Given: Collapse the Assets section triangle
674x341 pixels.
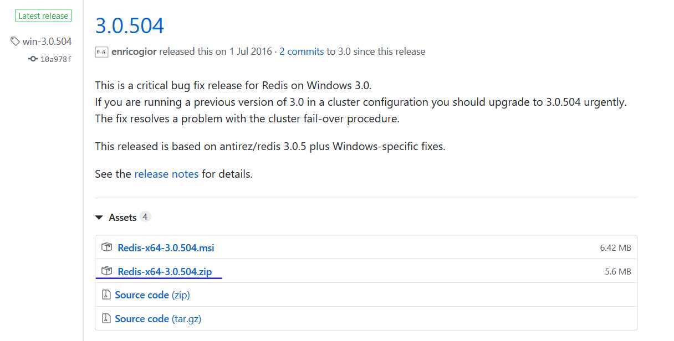Looking at the screenshot, I should [99, 218].
